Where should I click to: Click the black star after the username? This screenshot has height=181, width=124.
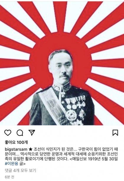[30, 149]
